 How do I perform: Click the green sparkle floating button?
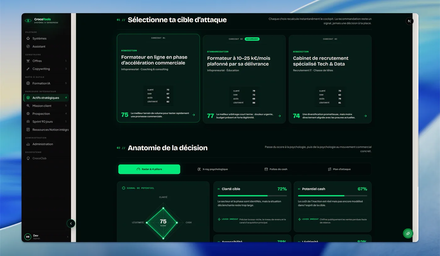408,233
